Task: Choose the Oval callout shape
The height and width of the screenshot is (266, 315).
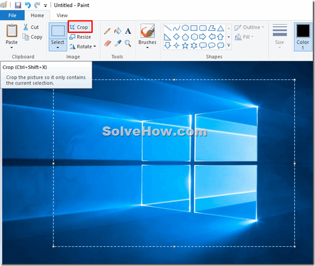Action: [212, 46]
